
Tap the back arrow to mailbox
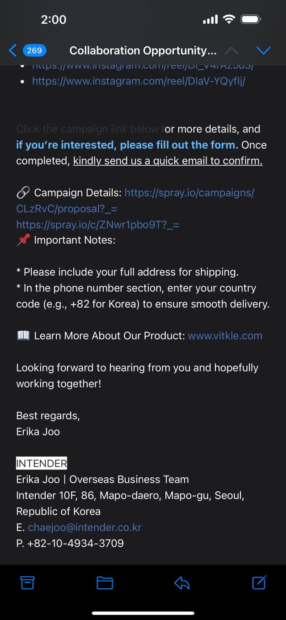(13, 51)
